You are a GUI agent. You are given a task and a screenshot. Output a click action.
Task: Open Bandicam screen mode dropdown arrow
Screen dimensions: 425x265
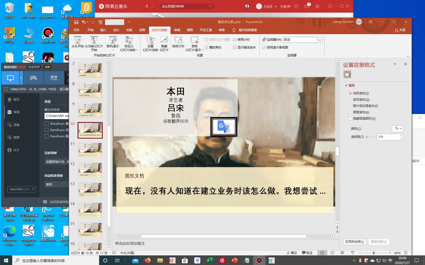(x=21, y=78)
